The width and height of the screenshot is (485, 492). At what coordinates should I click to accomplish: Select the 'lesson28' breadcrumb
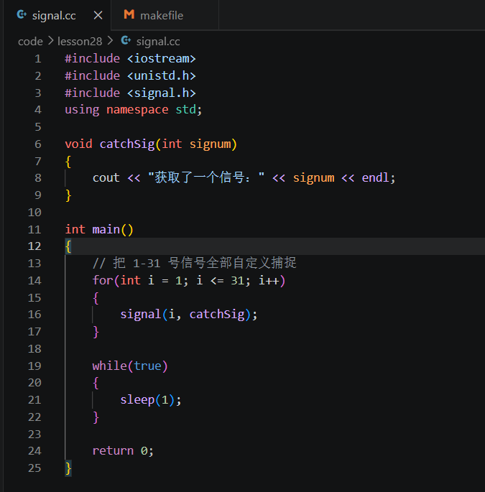point(80,42)
